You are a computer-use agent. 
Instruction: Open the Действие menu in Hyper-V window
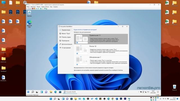tap(33, 7)
